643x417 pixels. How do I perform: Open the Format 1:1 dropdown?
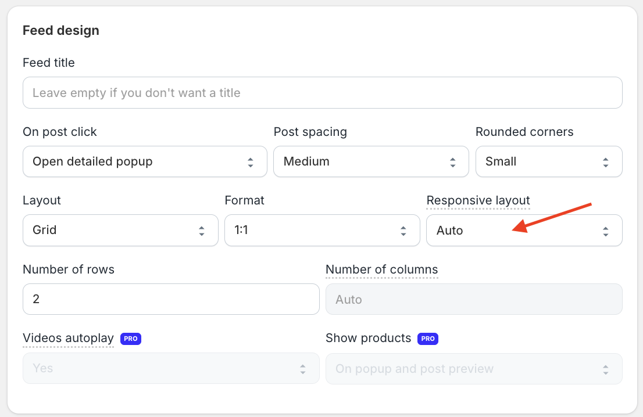click(322, 230)
